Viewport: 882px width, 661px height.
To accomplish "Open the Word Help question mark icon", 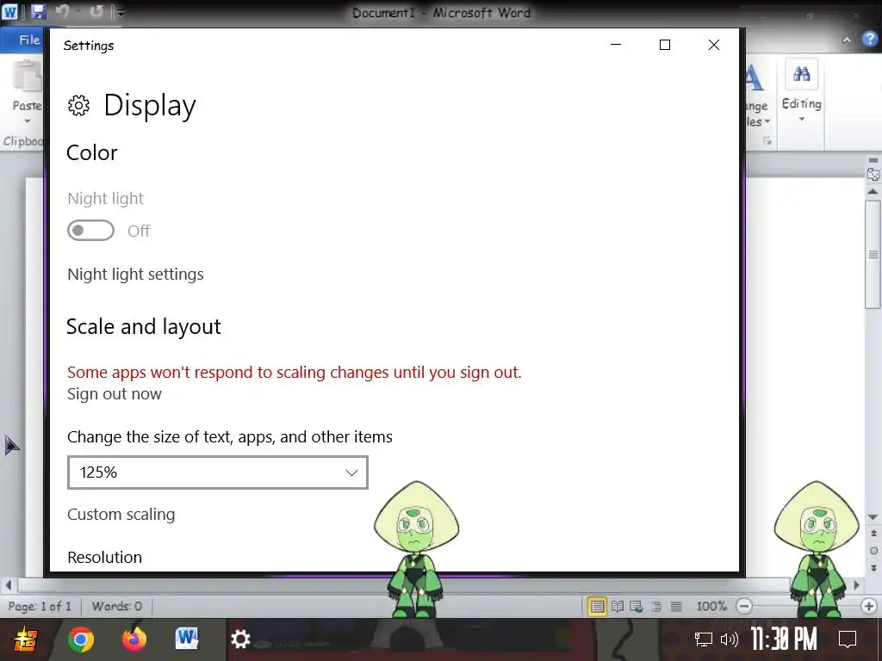I will coord(870,40).
